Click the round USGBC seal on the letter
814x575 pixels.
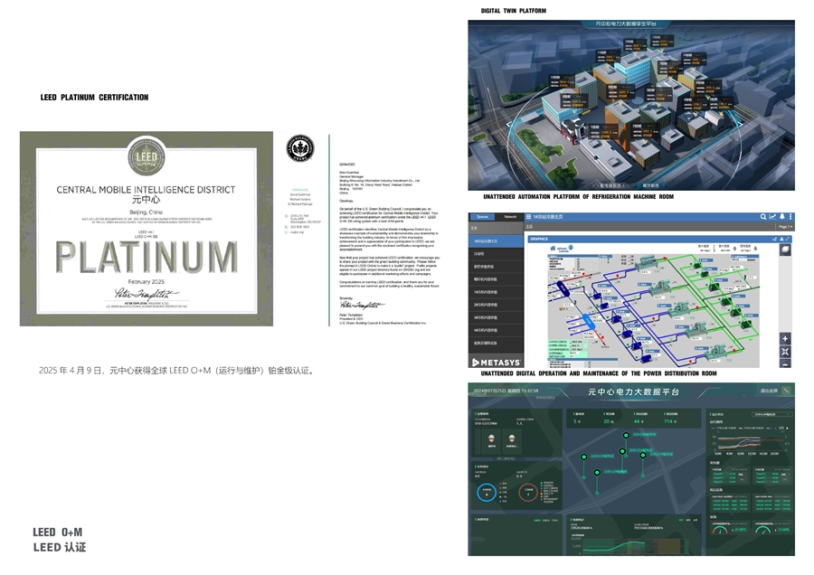[x=300, y=148]
